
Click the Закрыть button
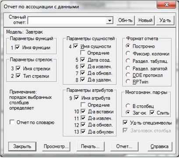(x=22, y=146)
